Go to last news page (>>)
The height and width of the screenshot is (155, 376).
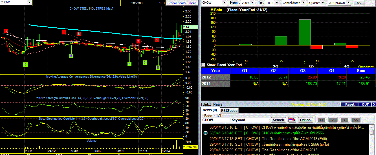coord(356,120)
